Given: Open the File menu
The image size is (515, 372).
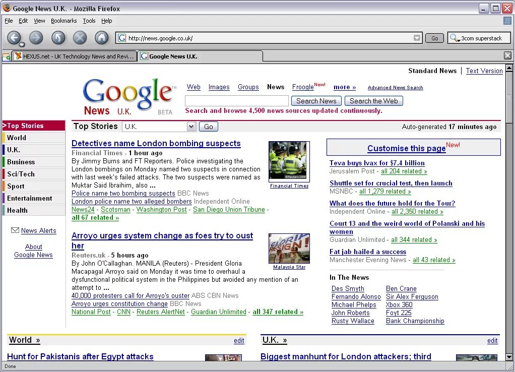Looking at the screenshot, I should [x=9, y=21].
